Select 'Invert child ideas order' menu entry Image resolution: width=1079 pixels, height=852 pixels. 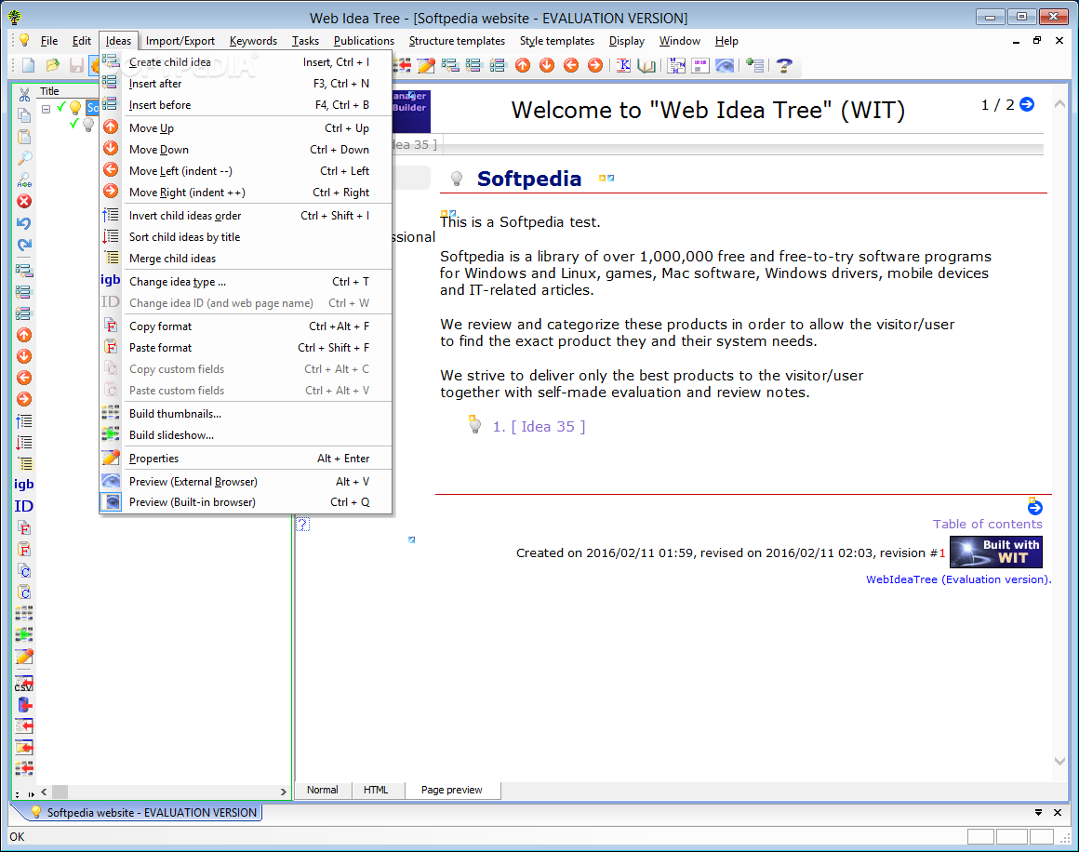pos(246,216)
